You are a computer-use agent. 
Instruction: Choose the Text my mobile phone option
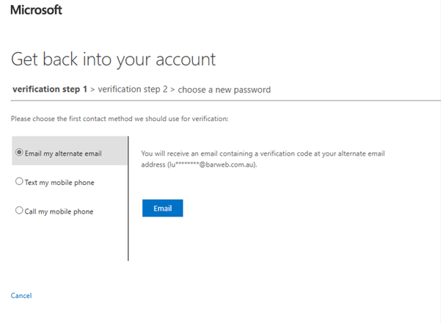pos(19,181)
